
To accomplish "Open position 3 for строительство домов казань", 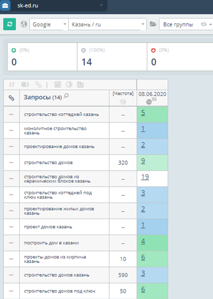I will [x=143, y=273].
